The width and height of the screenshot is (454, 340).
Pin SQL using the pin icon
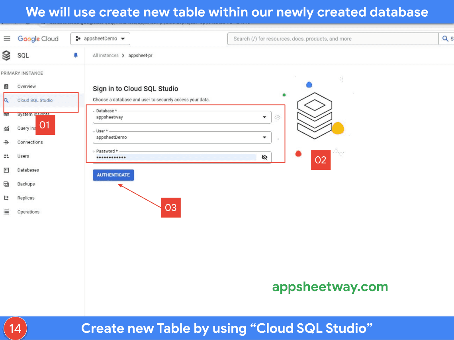point(76,56)
